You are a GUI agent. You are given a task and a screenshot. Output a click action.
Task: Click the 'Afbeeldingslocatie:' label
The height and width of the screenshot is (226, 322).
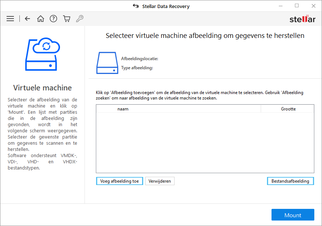[140, 59]
